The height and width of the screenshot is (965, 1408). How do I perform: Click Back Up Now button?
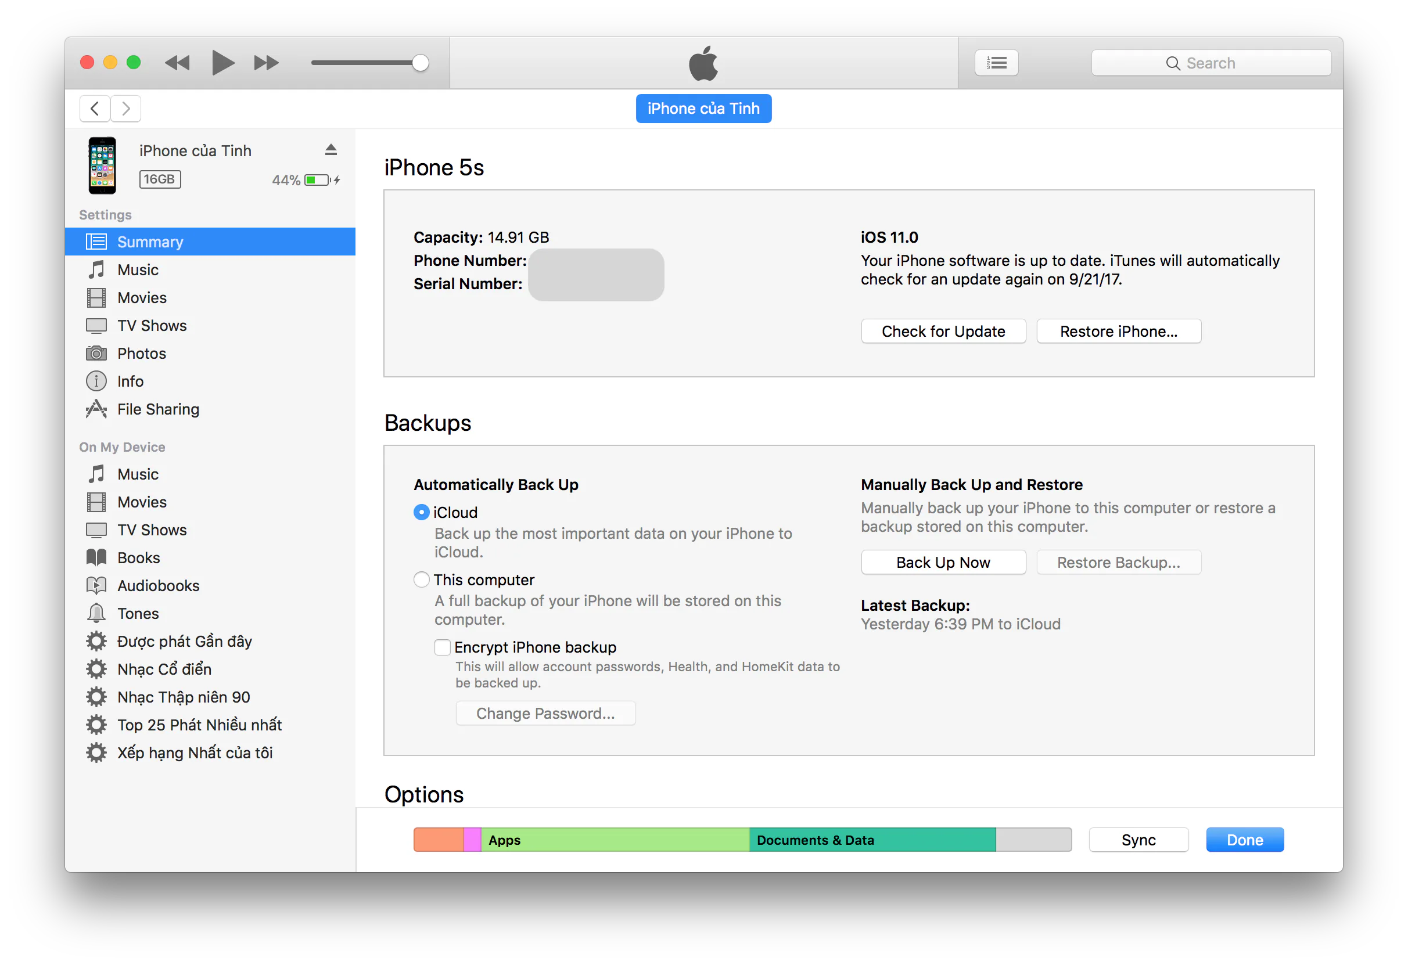pyautogui.click(x=943, y=563)
